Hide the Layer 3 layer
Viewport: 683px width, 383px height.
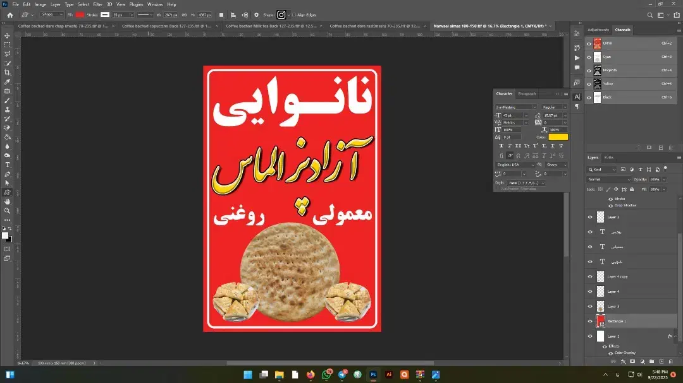[590, 306]
